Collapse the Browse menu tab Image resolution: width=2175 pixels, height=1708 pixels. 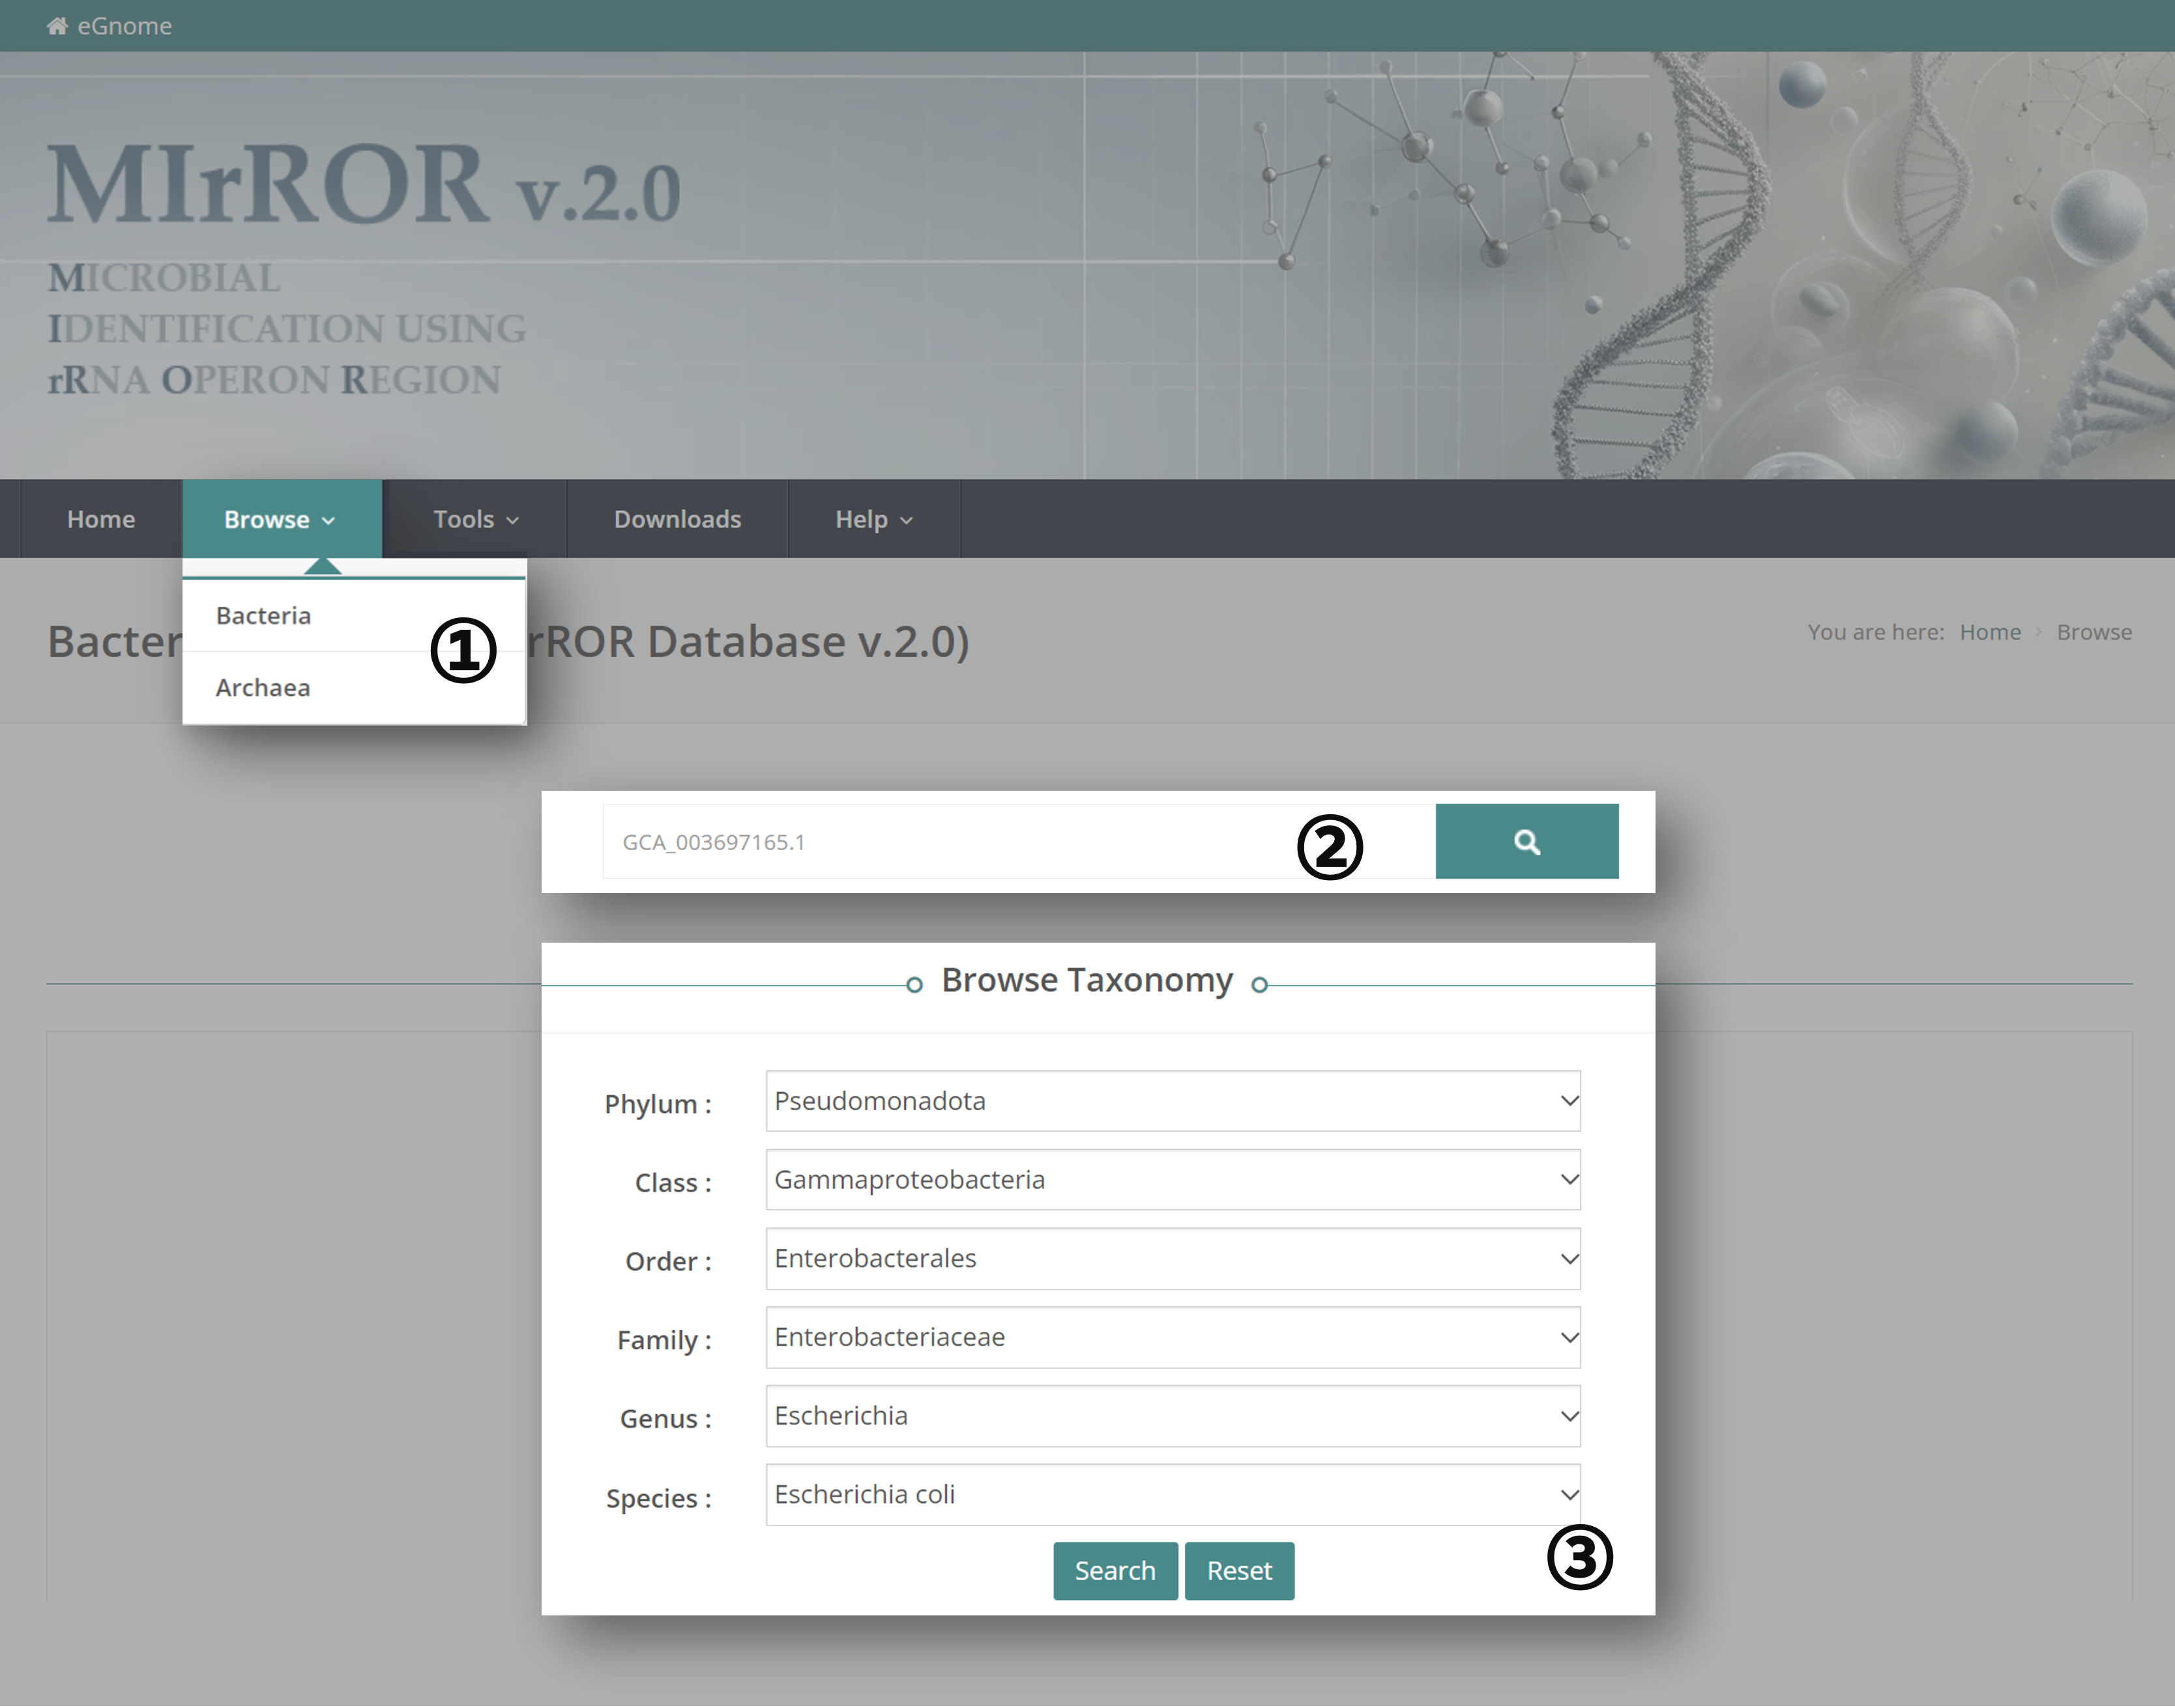point(280,519)
